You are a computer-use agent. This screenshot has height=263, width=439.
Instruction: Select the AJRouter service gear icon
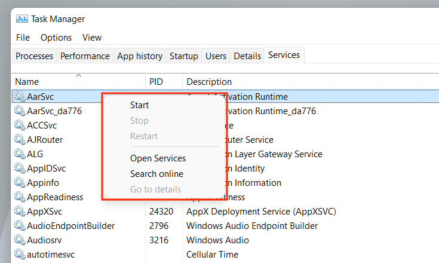coord(20,140)
